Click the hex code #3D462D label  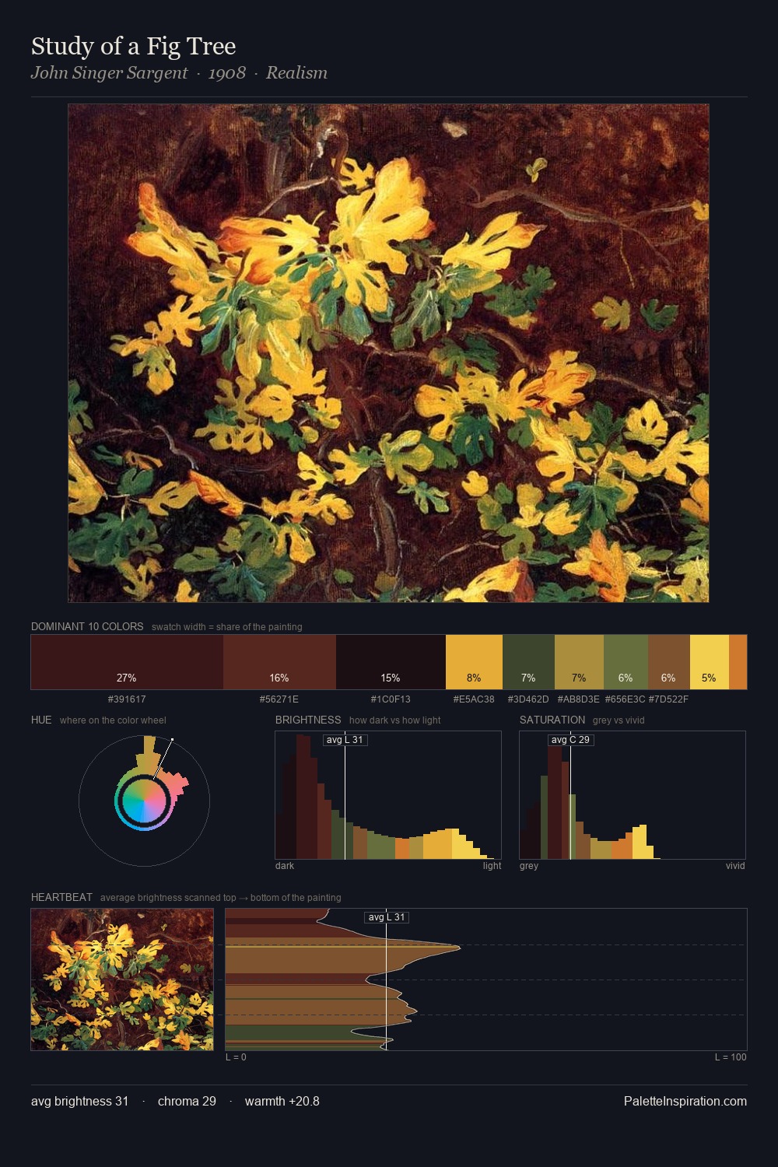[x=528, y=699]
